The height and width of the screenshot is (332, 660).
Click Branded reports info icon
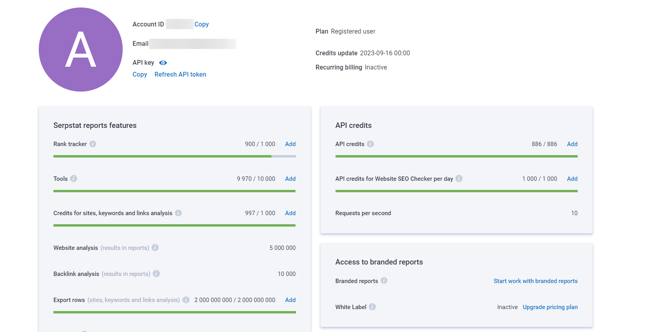(x=384, y=281)
